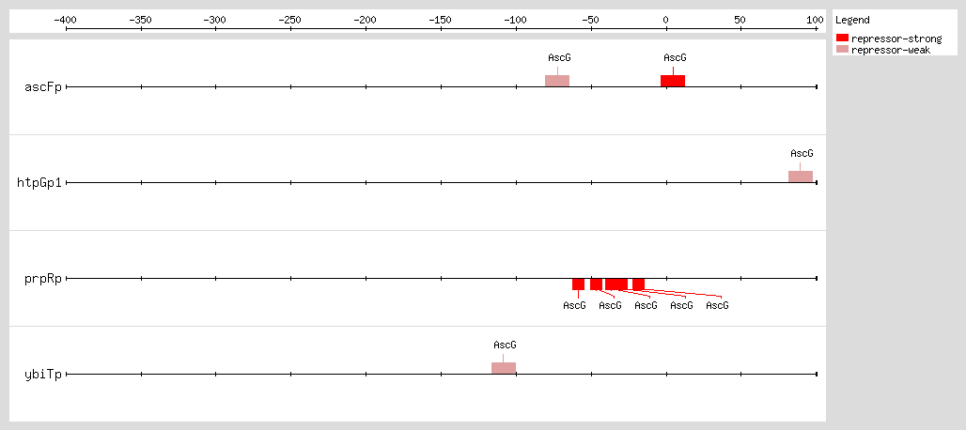The image size is (966, 430).
Task: Click the -350 axis label
Action: pos(141,20)
